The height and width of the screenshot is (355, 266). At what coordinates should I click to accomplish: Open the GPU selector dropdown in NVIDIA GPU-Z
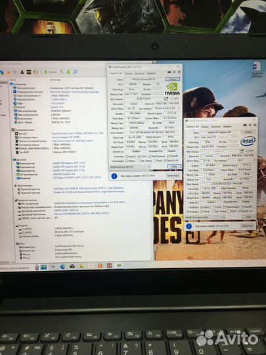tap(129, 167)
